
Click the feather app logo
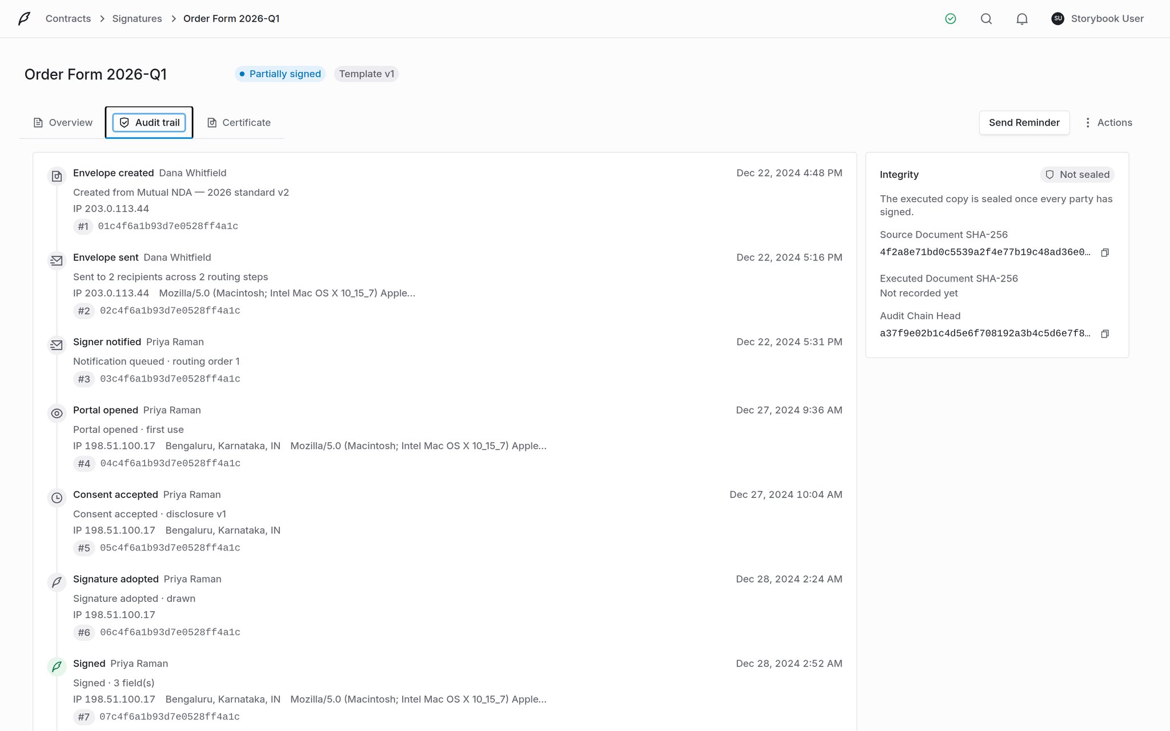pyautogui.click(x=24, y=19)
